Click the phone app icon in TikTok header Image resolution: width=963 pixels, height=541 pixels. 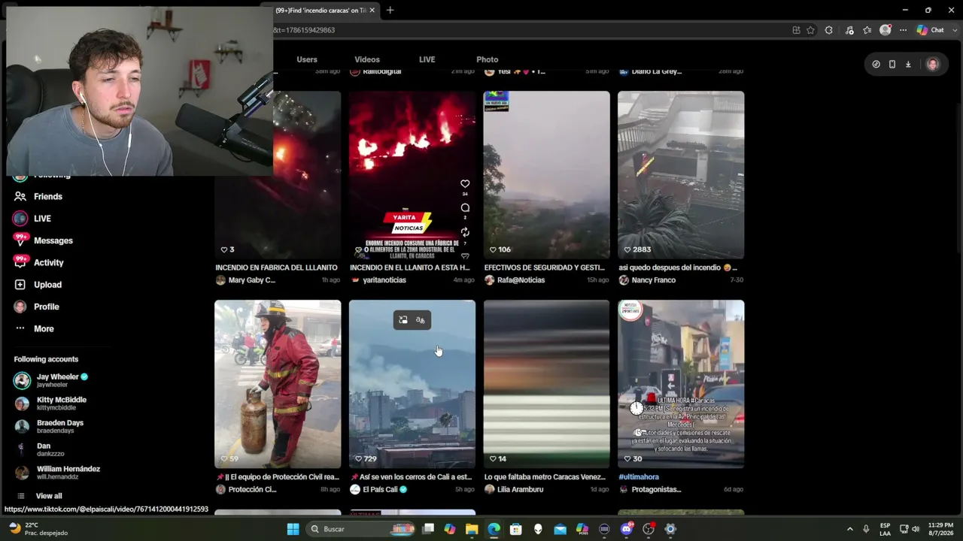(892, 65)
